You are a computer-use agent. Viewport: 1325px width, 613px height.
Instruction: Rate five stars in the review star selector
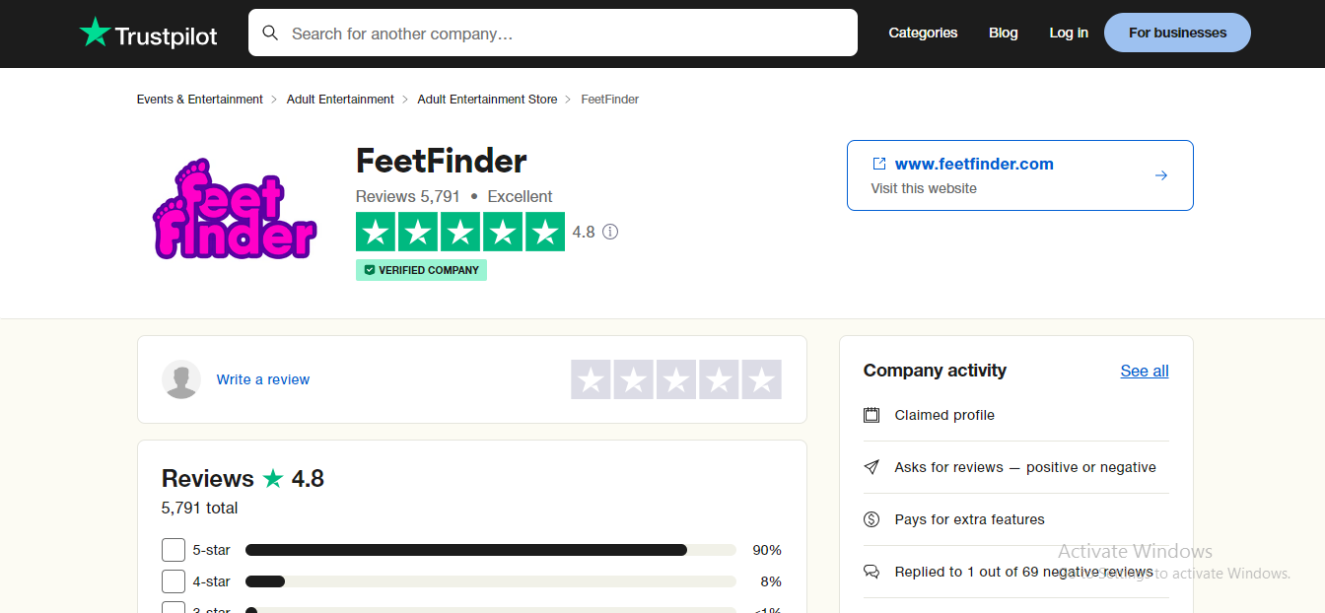click(761, 379)
